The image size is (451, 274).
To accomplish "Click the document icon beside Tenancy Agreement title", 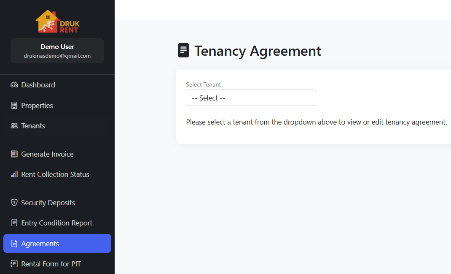I will click(183, 50).
